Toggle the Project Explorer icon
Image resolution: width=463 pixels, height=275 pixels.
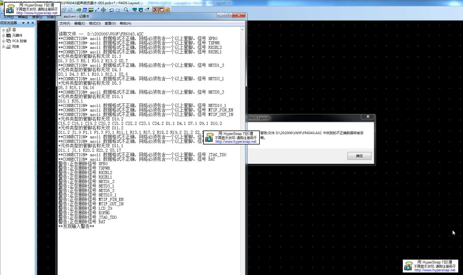(162, 10)
